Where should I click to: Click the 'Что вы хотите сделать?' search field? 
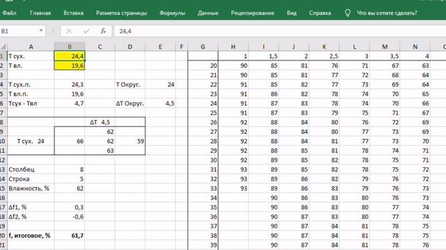[x=387, y=13]
